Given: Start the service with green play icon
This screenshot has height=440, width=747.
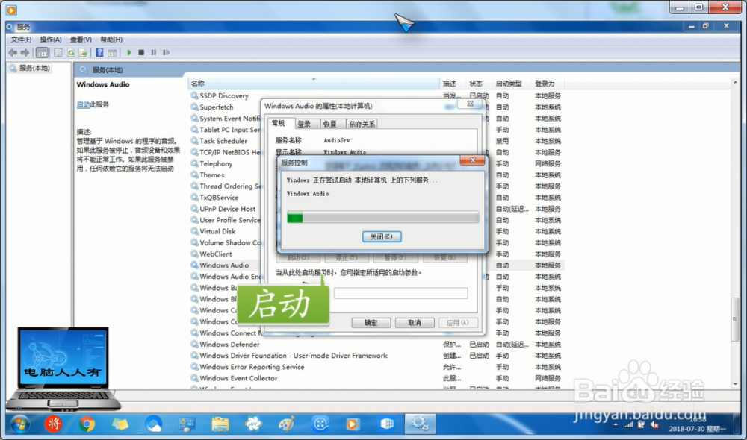Looking at the screenshot, I should 129,53.
